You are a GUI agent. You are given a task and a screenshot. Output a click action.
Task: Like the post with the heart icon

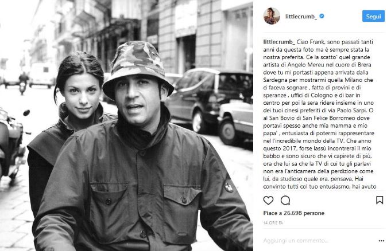pos(268,200)
